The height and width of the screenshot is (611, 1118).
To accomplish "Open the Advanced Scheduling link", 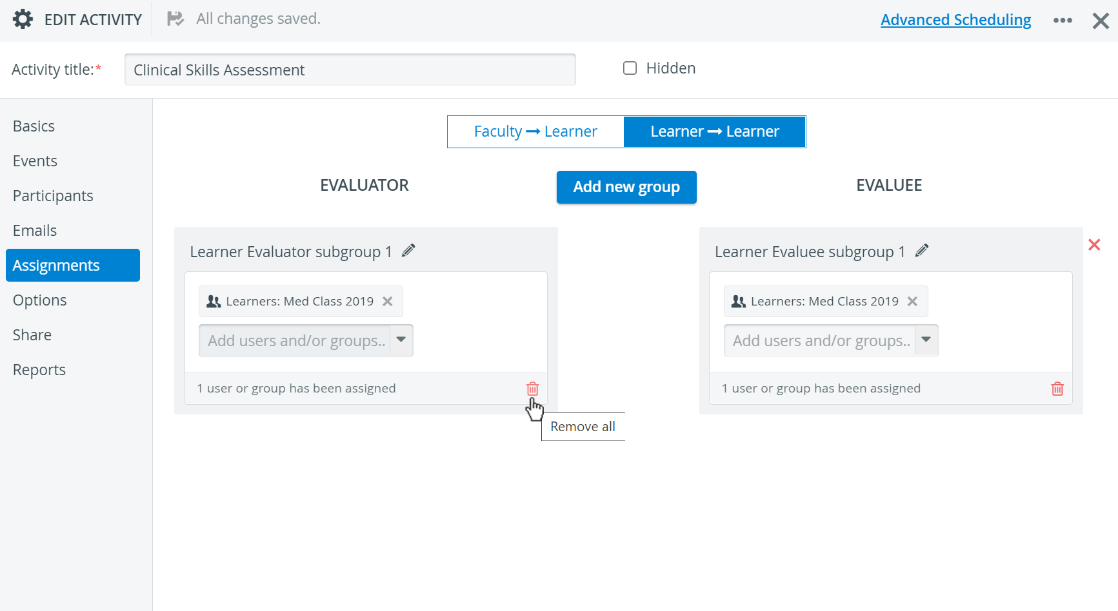I will [x=956, y=20].
